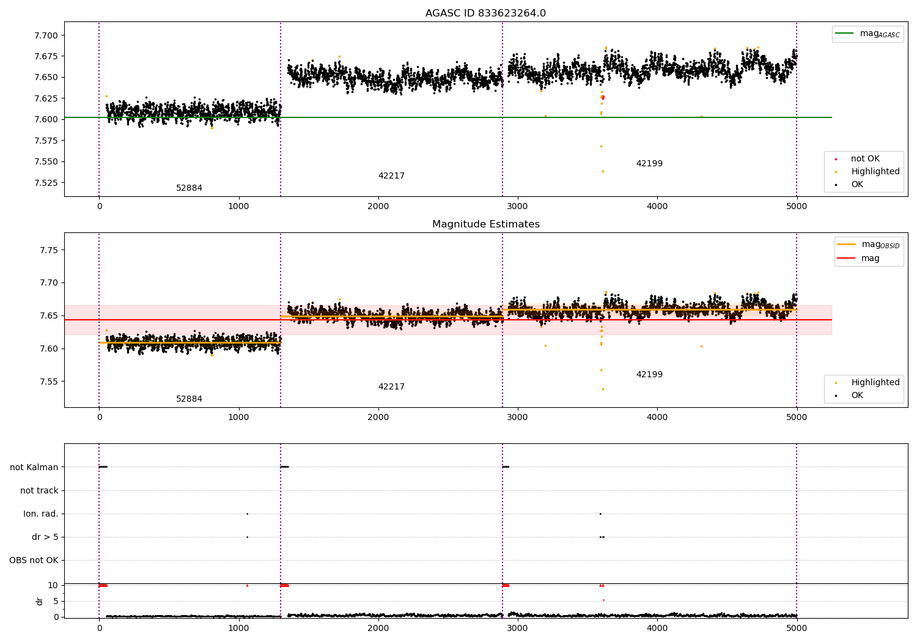917x642 pixels.
Task: Click the 'OK' legend entry in Magnitude Estimates plot
Action: (849, 396)
